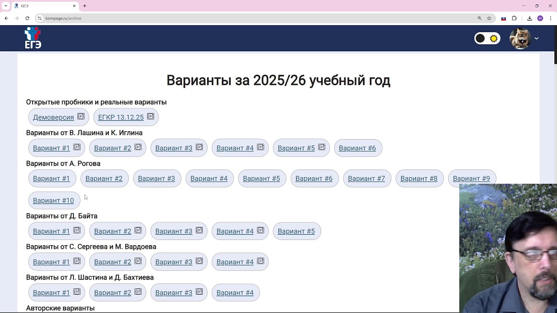Expand user menu chevron beside cat avatar
557x313 pixels.
click(x=537, y=38)
